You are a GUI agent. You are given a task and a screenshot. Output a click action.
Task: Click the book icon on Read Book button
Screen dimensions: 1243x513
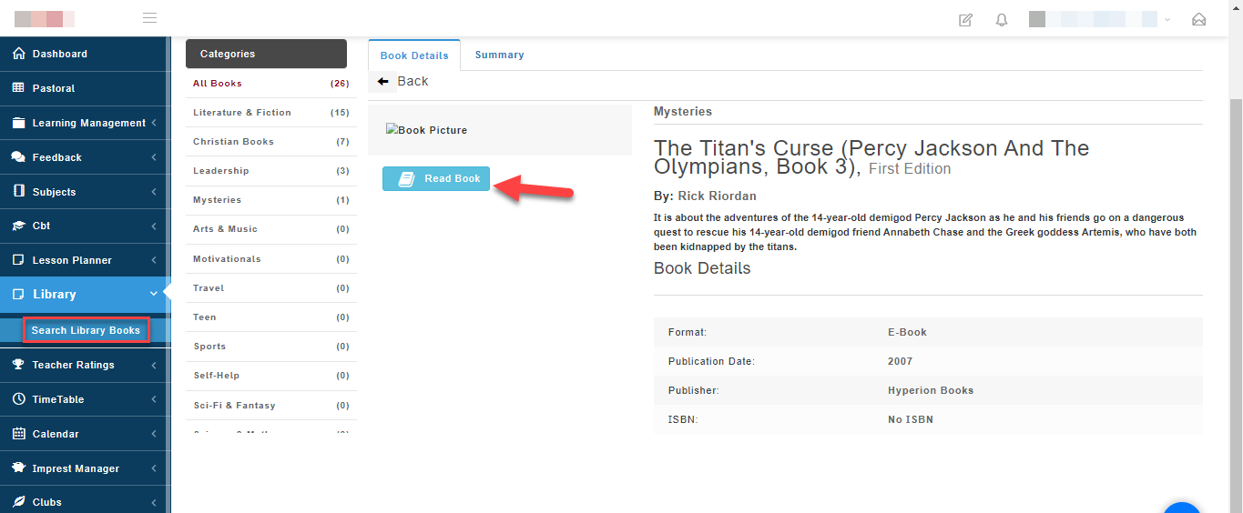[407, 179]
